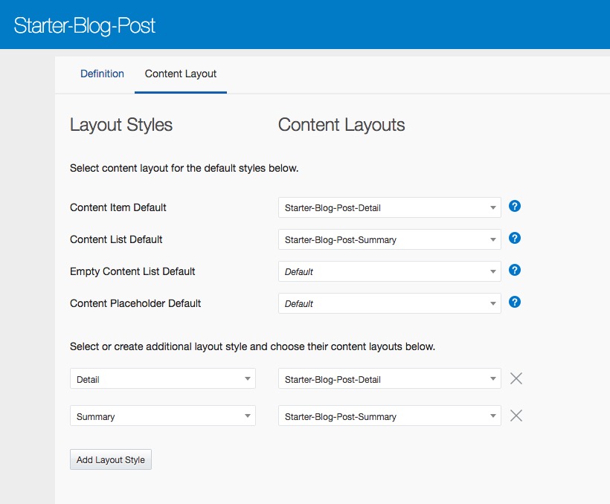The width and height of the screenshot is (610, 504).
Task: Open the Summary layout style name dropdown
Action: pyautogui.click(x=162, y=416)
